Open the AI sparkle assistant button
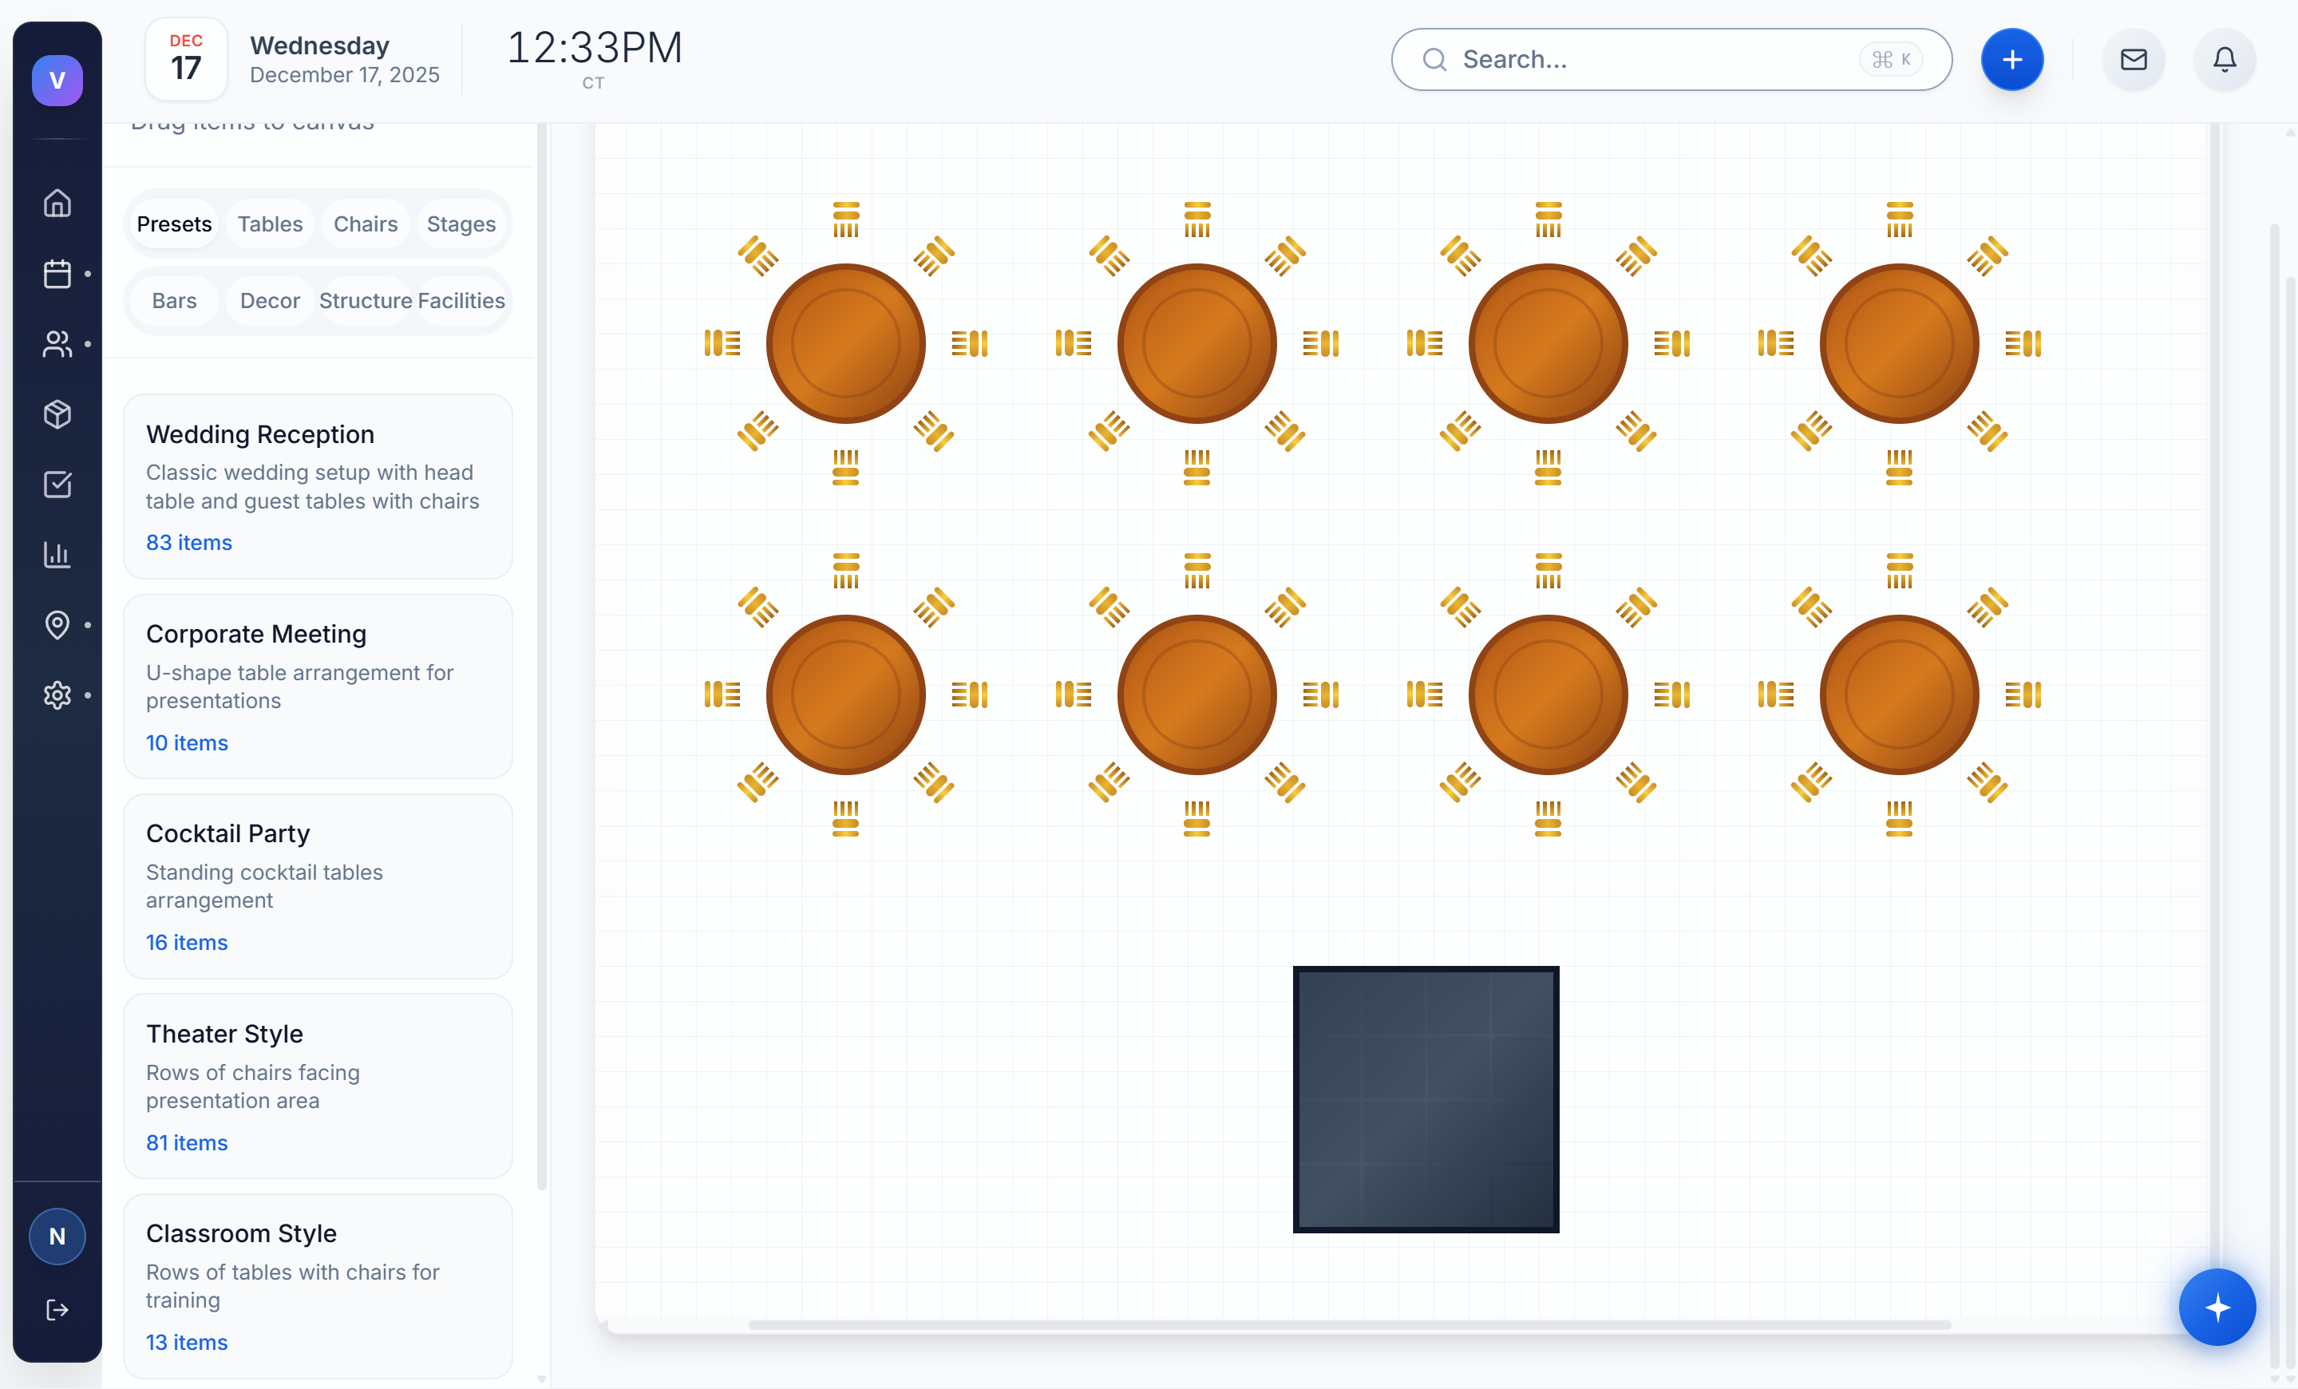The image size is (2298, 1389). click(x=2218, y=1307)
